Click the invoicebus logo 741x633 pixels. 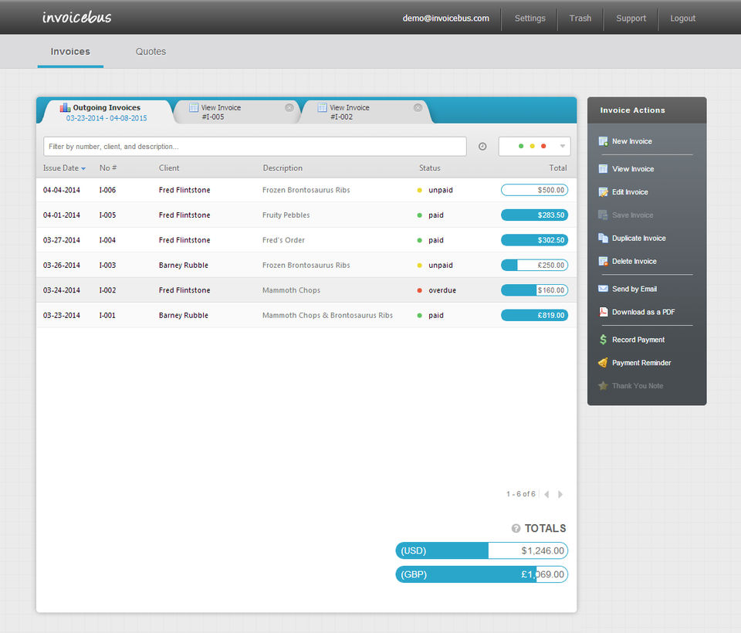click(76, 18)
